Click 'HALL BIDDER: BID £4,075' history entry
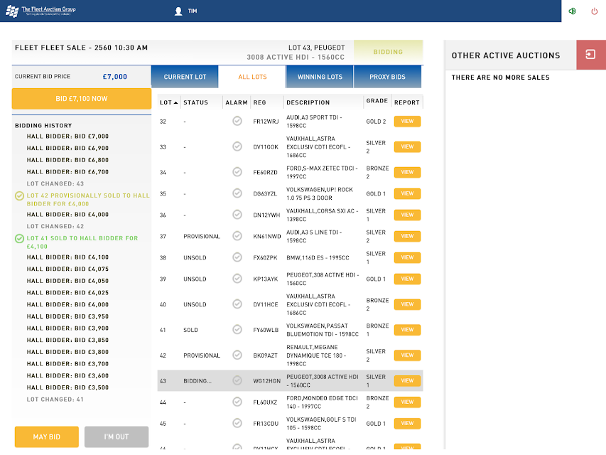Viewport: 606px width, 455px height. pos(67,269)
